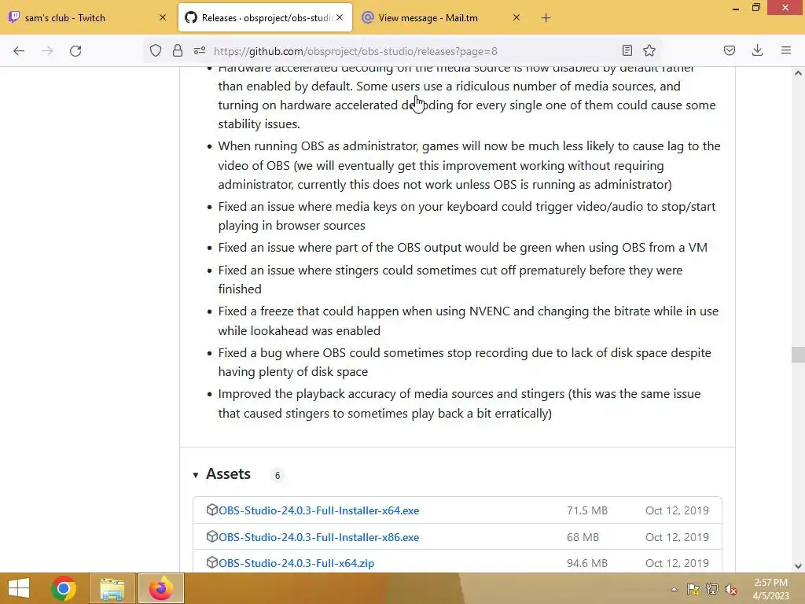Click package icon beside Full-Installer-x86.exe

(211, 536)
